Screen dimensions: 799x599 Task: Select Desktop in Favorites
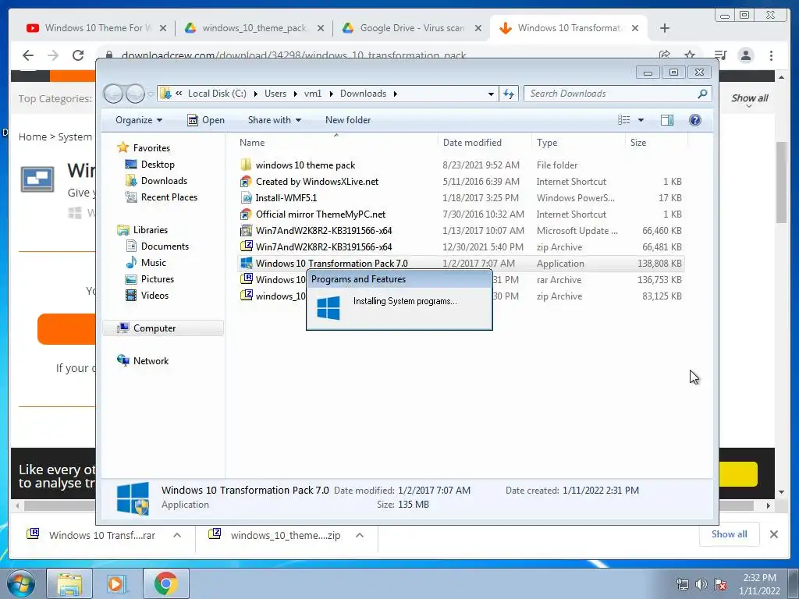(158, 165)
